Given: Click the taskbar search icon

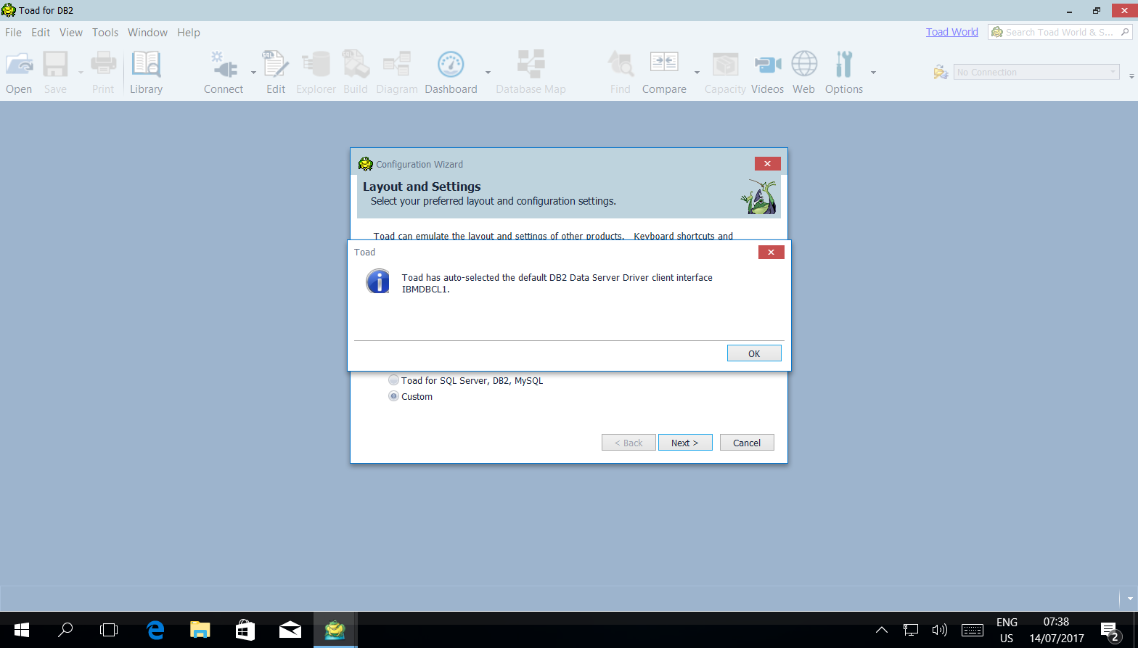Looking at the screenshot, I should point(65,629).
